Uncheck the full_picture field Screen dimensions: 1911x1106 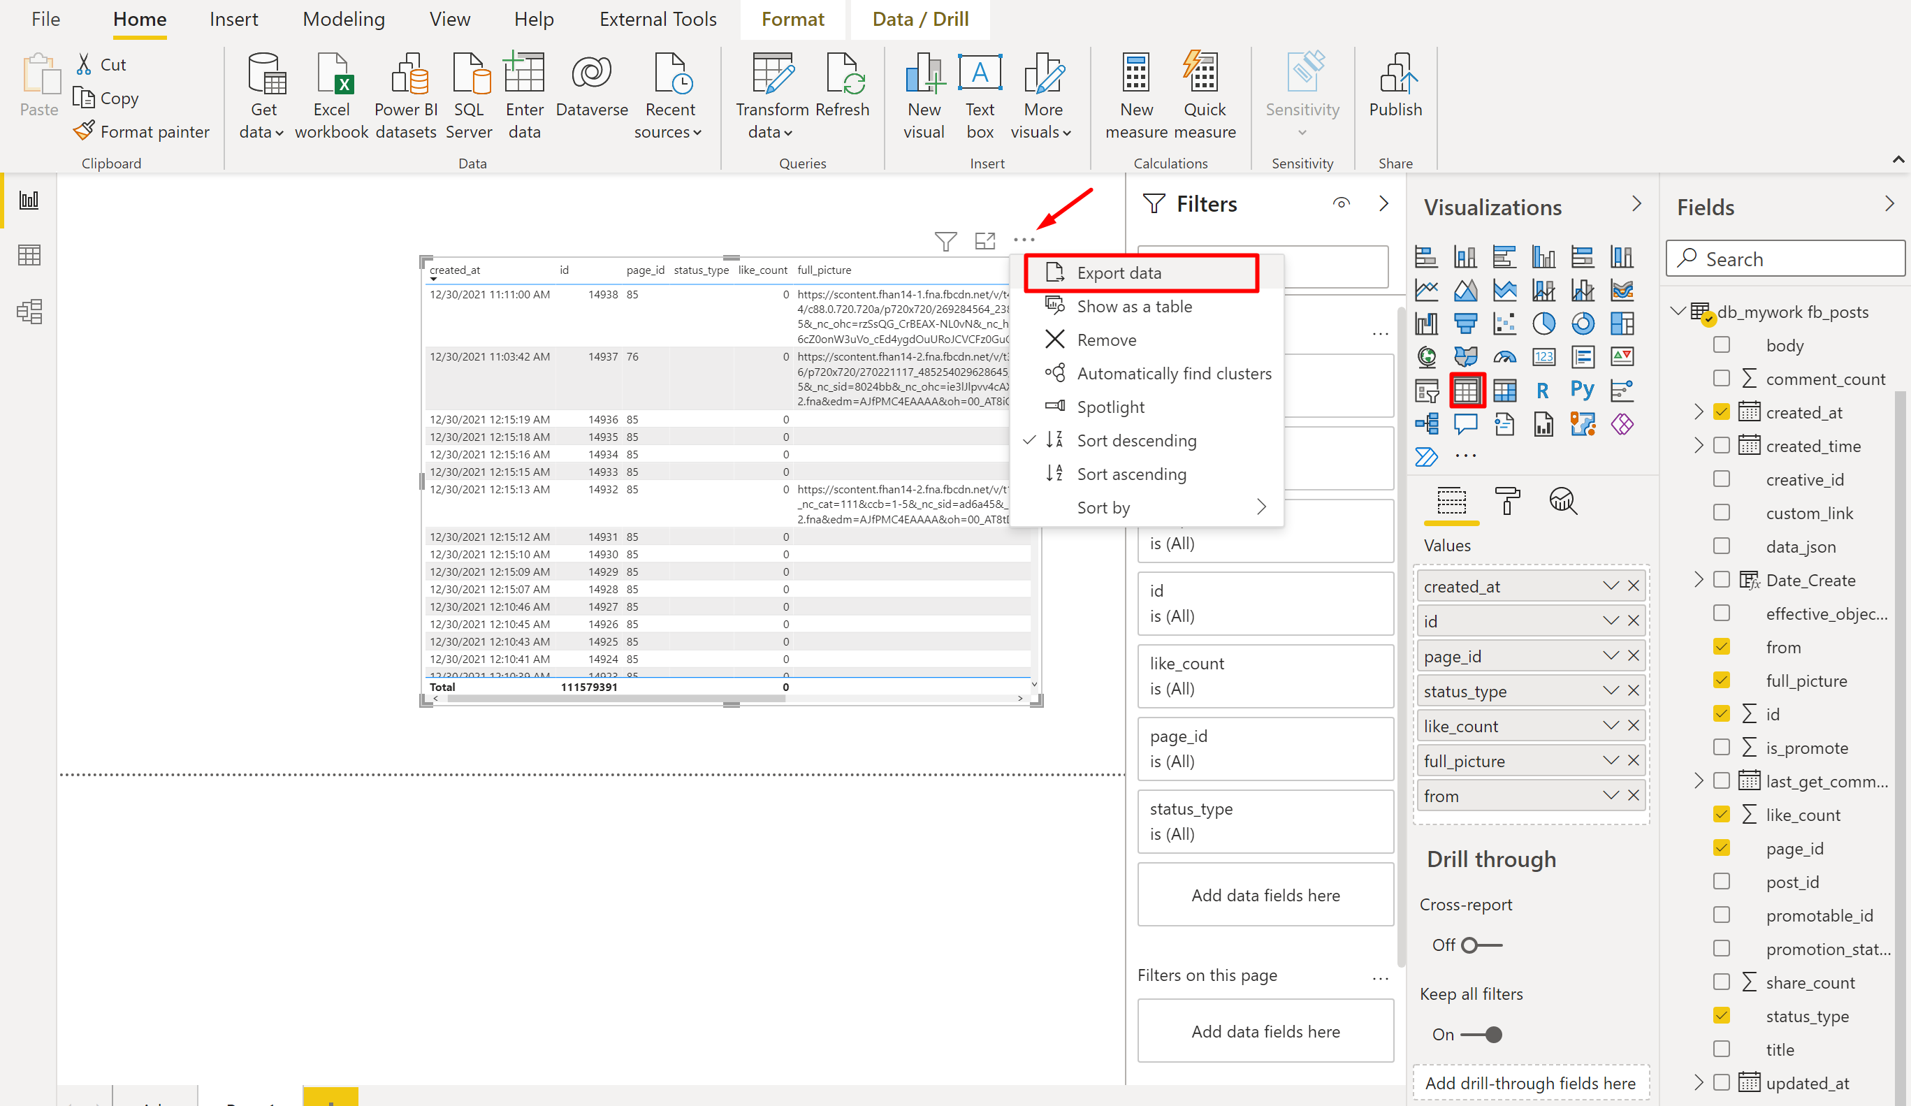1722,680
